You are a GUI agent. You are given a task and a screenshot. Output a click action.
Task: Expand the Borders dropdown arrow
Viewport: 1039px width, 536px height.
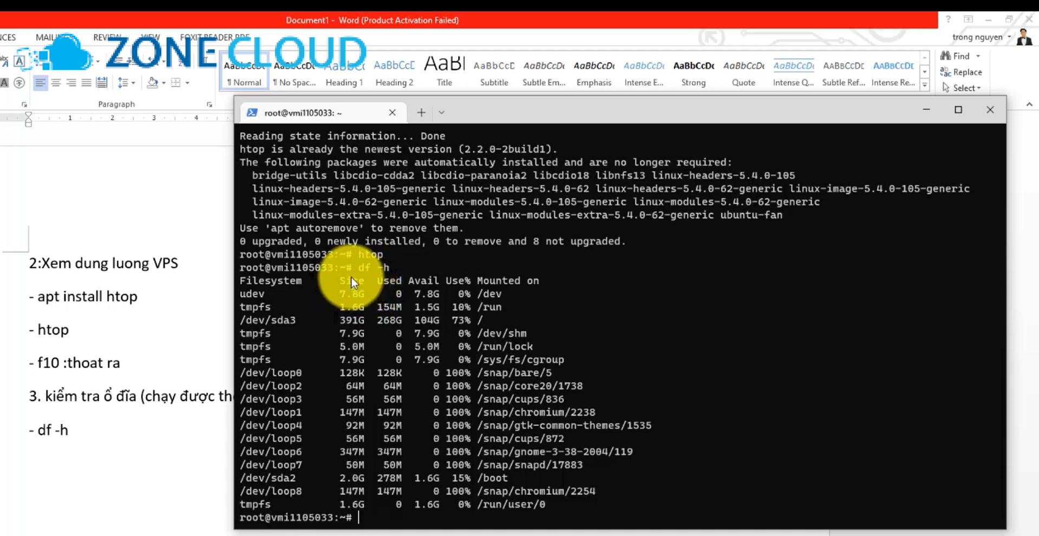[x=187, y=83]
